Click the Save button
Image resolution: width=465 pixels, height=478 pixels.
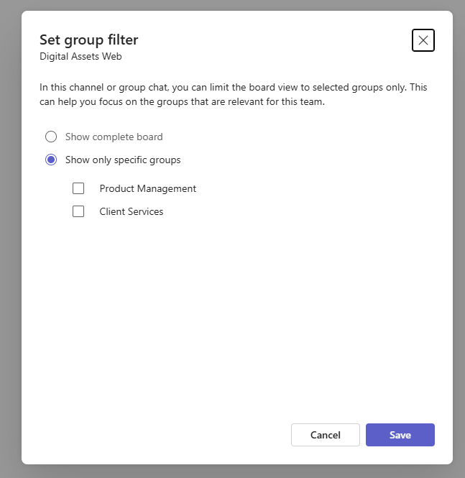click(400, 435)
